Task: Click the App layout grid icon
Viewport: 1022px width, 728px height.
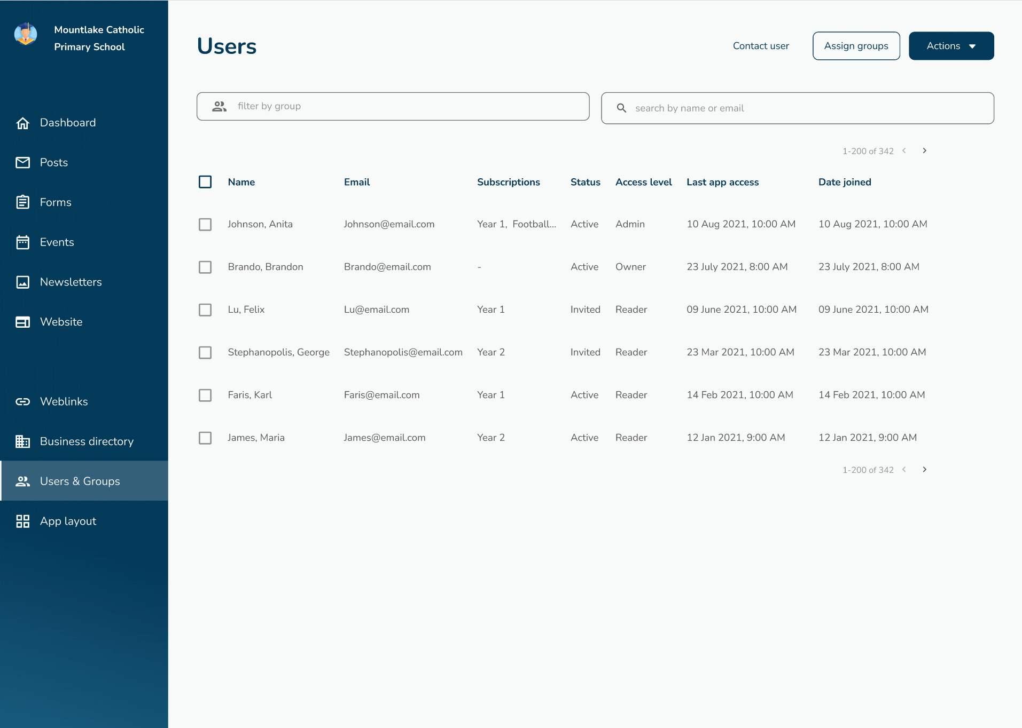Action: [23, 521]
